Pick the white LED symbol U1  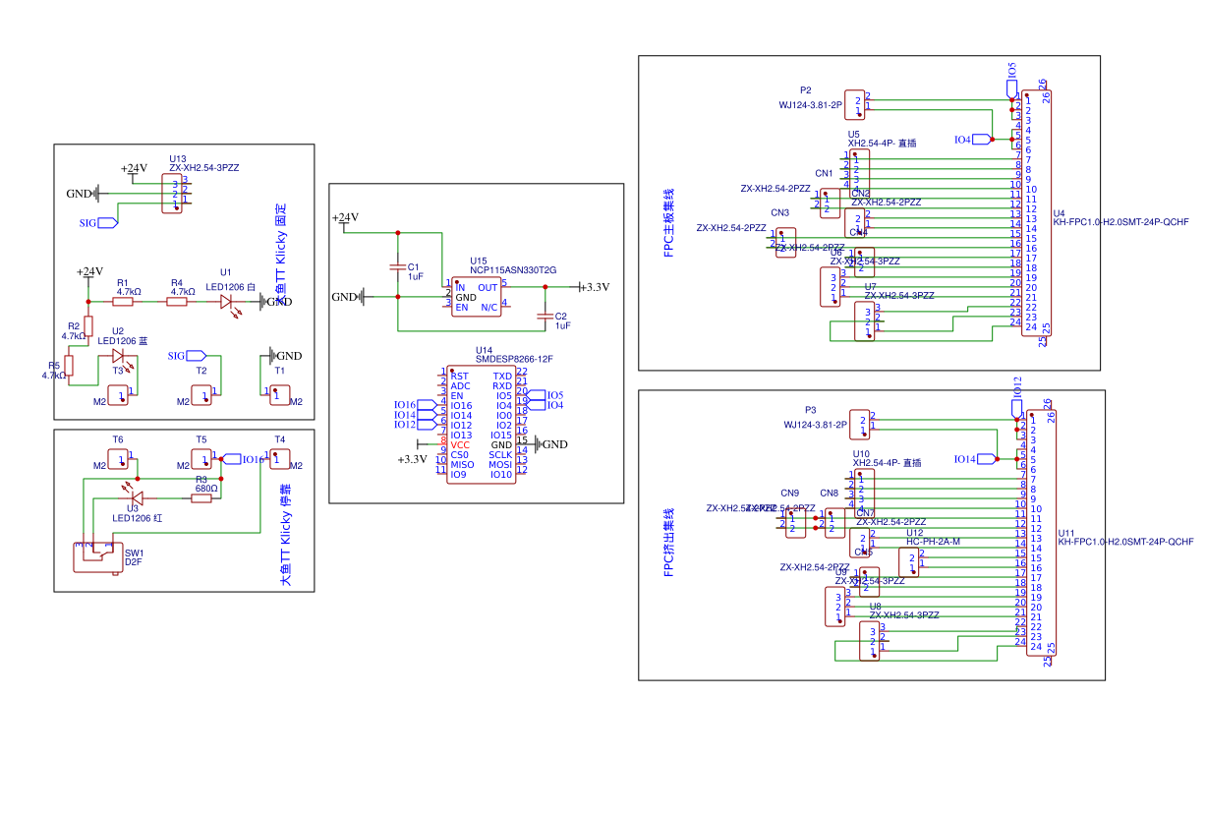[232, 302]
